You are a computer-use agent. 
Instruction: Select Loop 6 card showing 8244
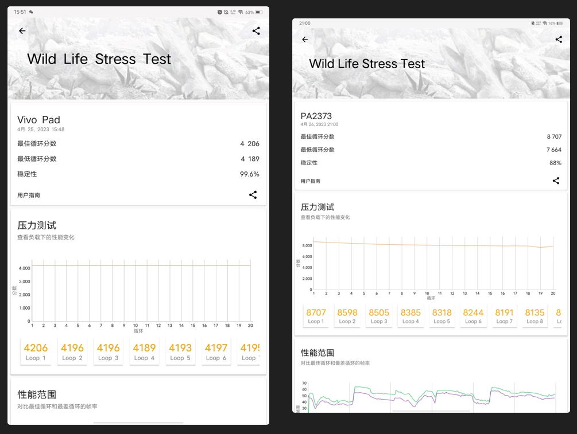pos(473,316)
